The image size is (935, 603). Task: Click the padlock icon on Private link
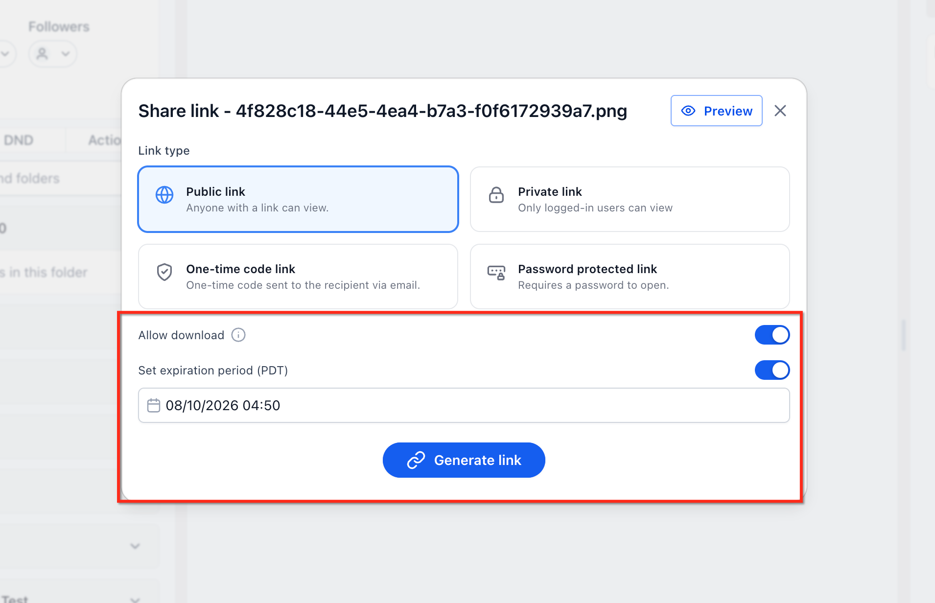(496, 195)
